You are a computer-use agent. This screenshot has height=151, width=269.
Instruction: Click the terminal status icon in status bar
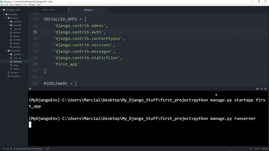(x=8, y=148)
